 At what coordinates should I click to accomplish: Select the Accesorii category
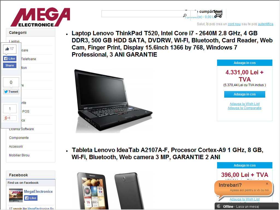[x=16, y=147]
